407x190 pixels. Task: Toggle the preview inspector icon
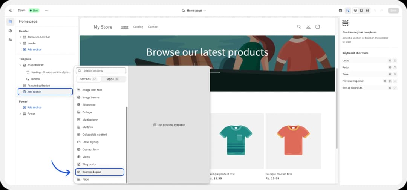coord(348,11)
